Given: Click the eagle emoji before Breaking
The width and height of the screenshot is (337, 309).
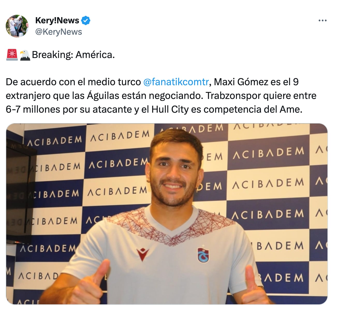Looking at the screenshot, I should click(25, 55).
